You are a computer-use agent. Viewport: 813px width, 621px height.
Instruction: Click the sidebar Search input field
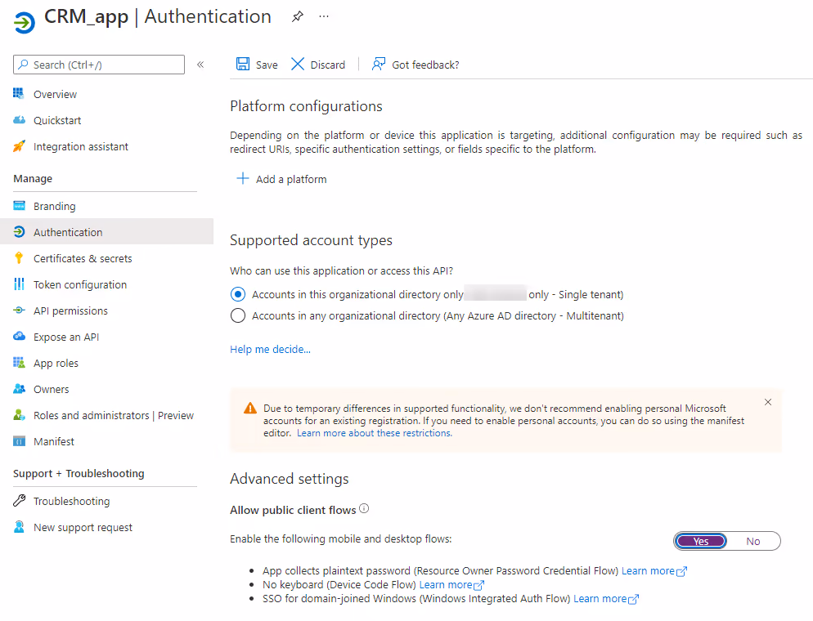coord(106,65)
